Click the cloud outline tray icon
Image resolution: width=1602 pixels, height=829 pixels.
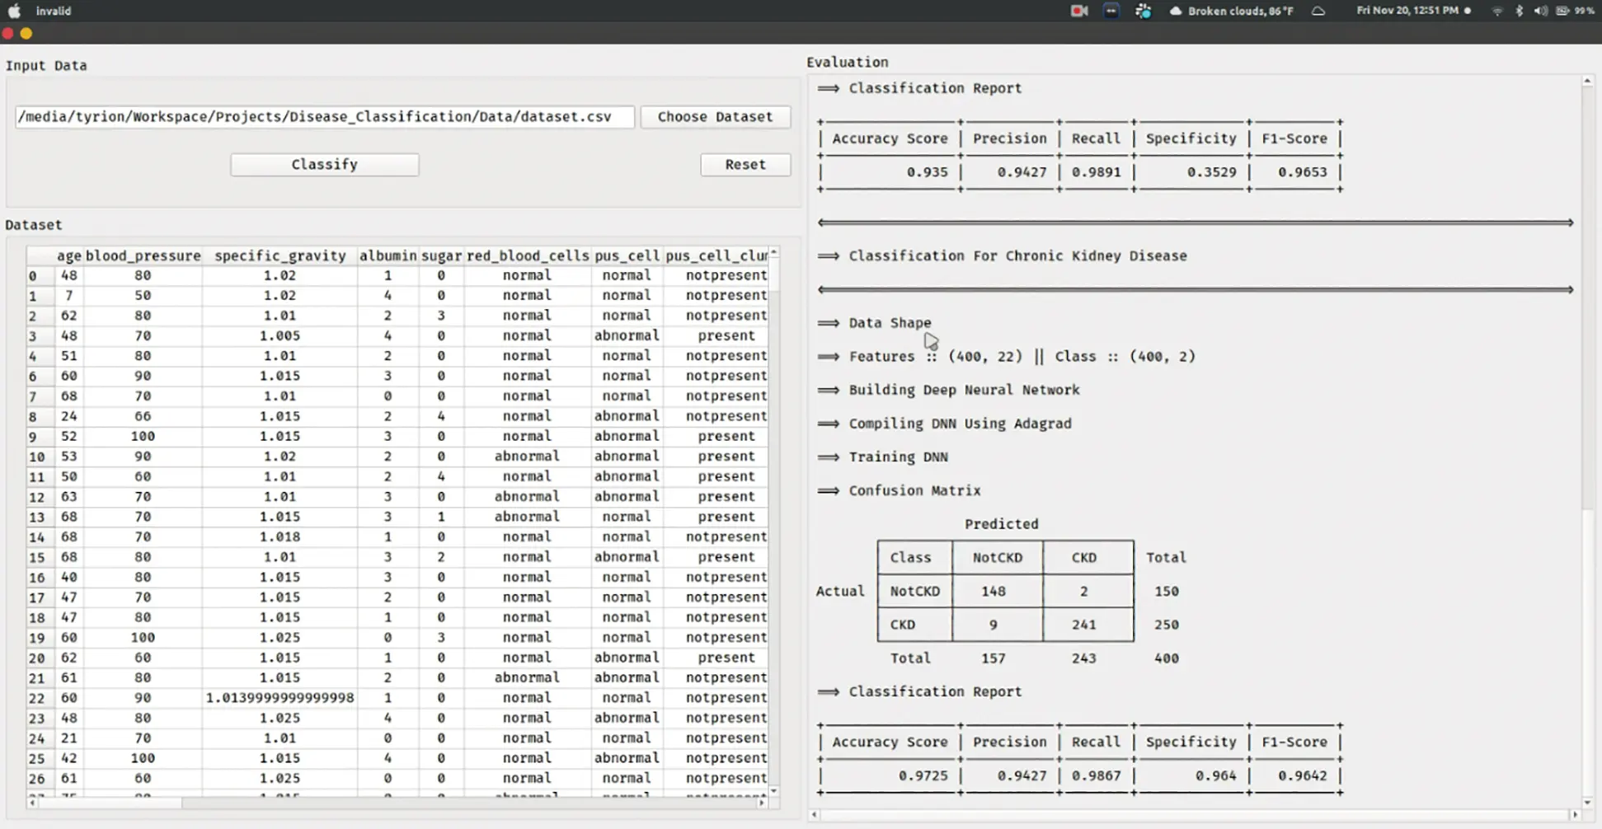(x=1318, y=11)
